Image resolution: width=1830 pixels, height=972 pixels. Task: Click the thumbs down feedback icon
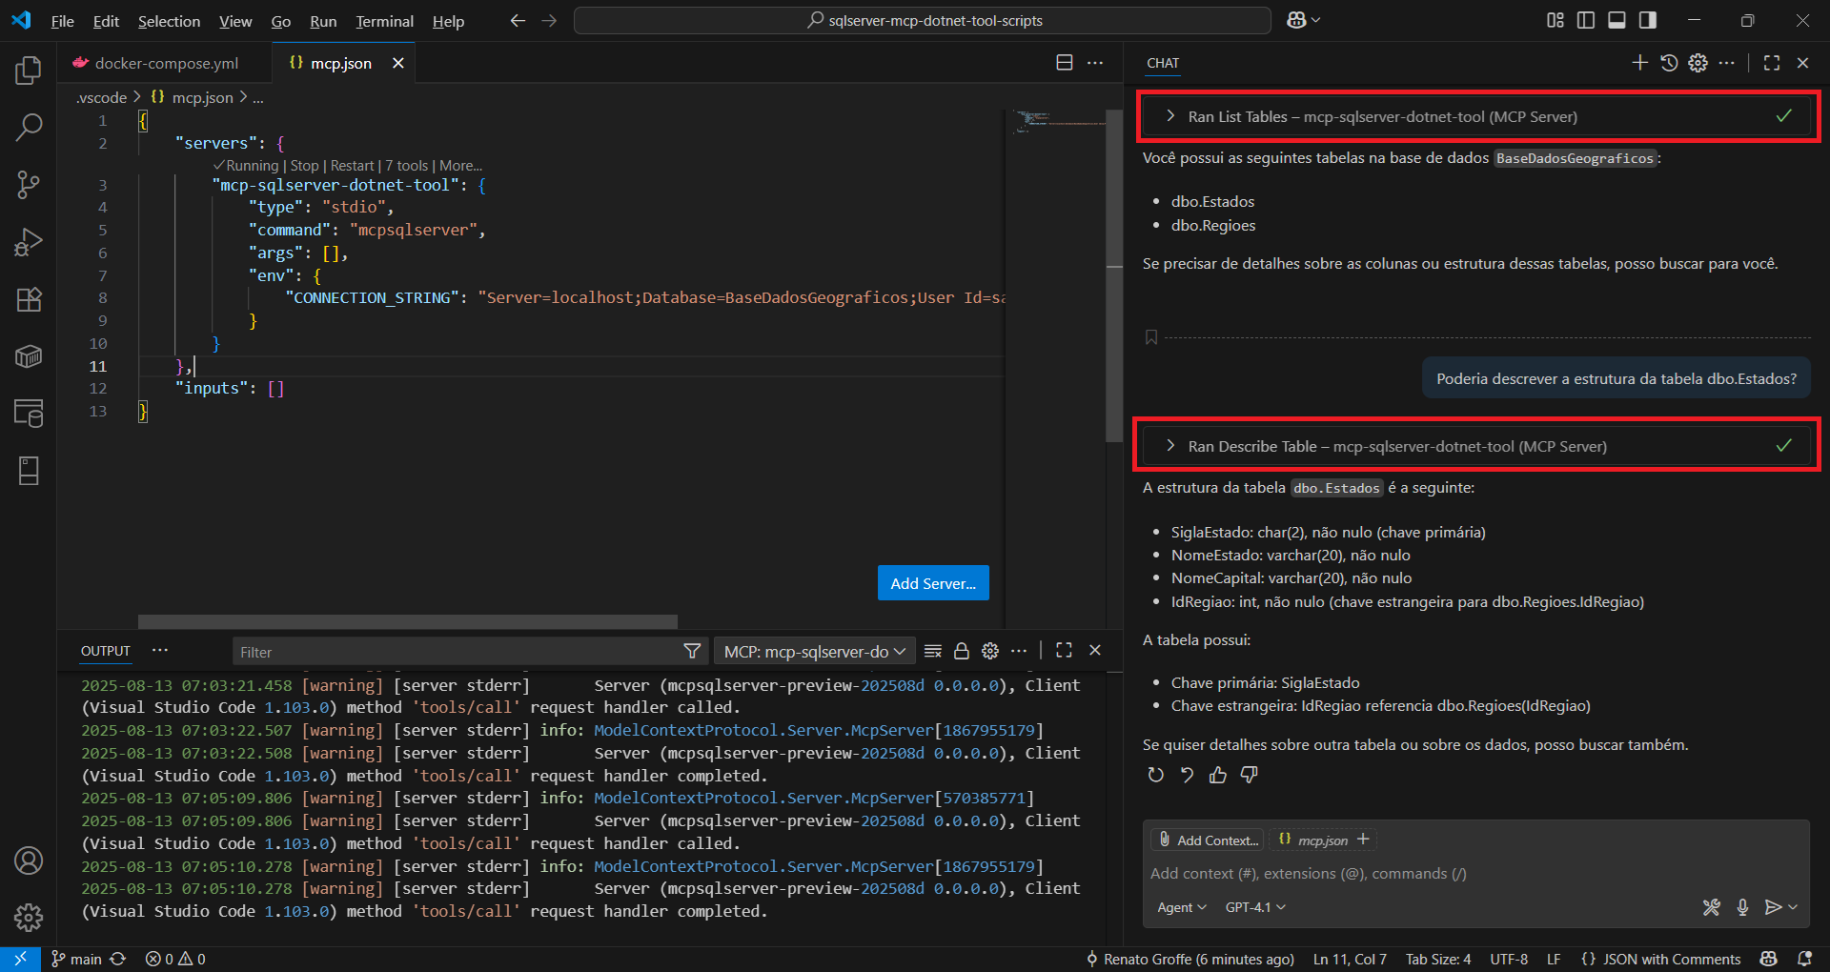point(1249,775)
